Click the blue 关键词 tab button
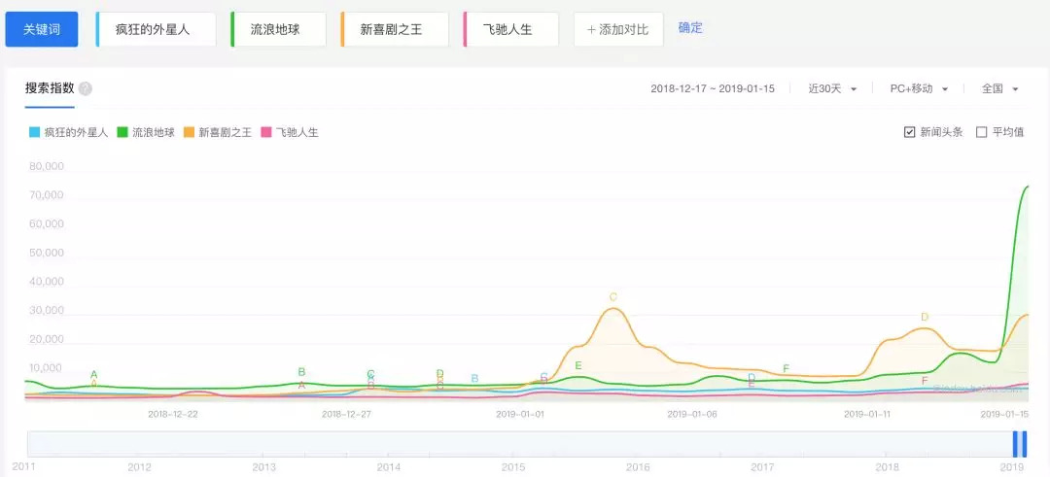 click(41, 29)
